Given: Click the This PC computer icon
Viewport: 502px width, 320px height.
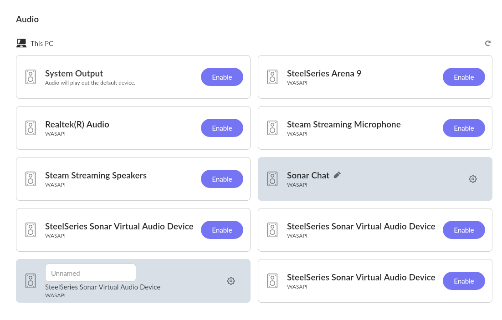Looking at the screenshot, I should 21,43.
